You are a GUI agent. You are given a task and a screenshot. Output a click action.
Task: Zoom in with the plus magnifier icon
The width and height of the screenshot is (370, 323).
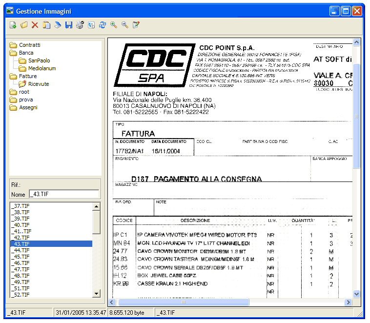coord(114,25)
